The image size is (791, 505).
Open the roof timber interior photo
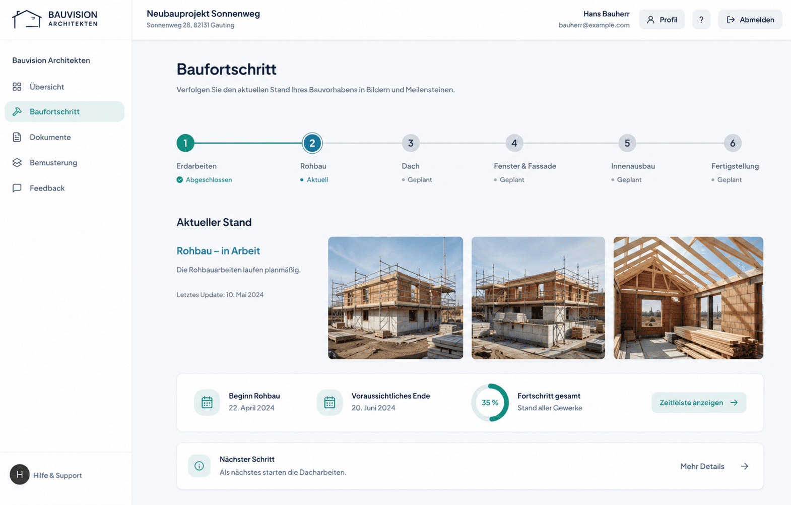pyautogui.click(x=688, y=298)
